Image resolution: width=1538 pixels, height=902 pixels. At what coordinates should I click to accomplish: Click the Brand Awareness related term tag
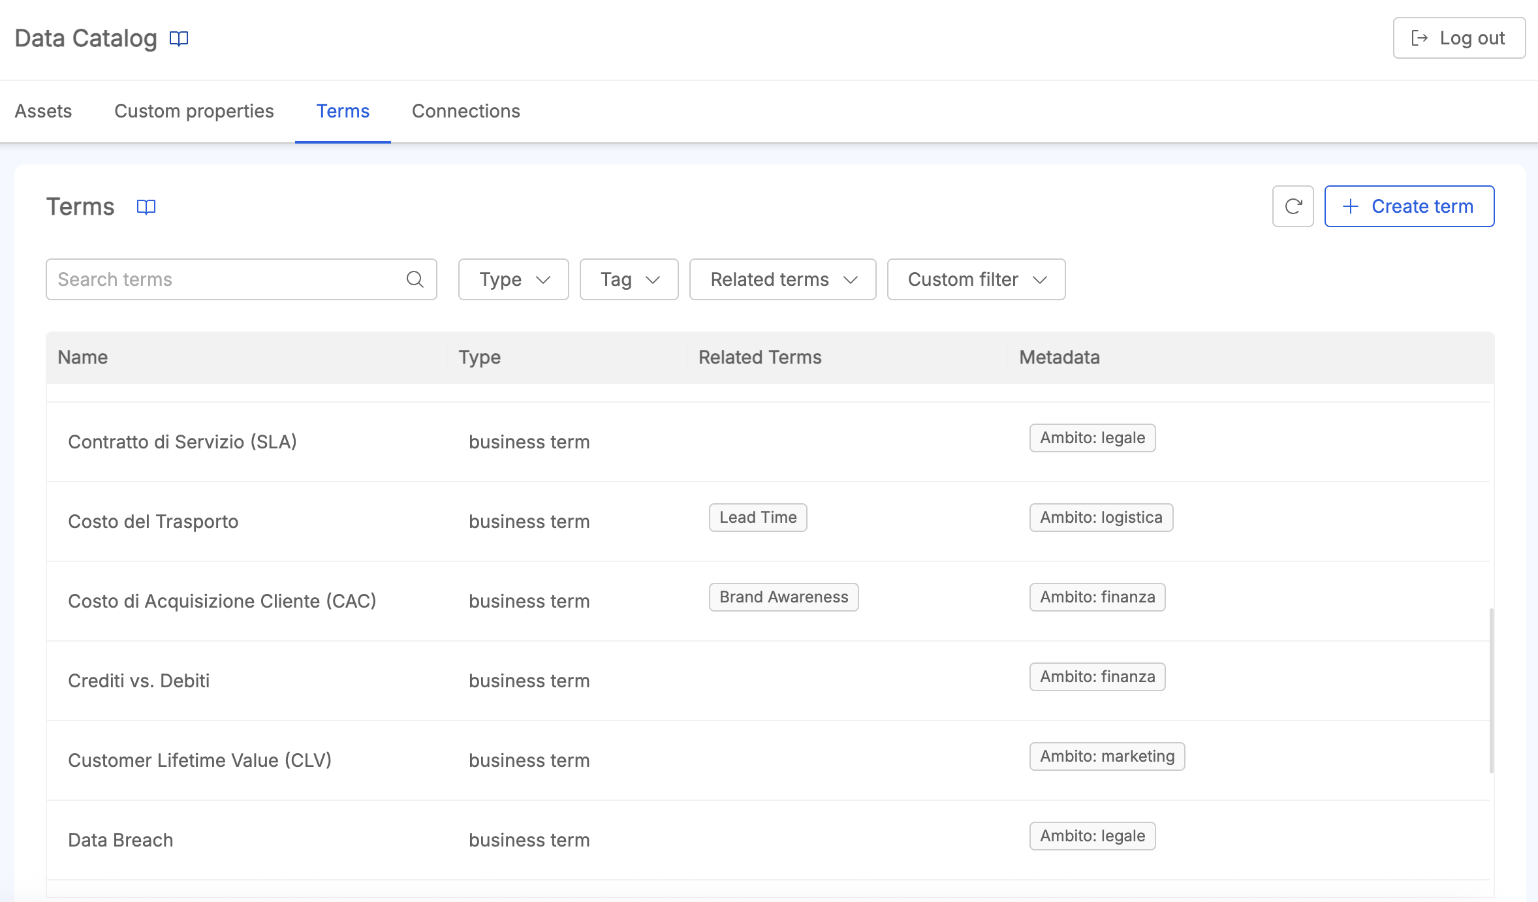click(x=783, y=597)
